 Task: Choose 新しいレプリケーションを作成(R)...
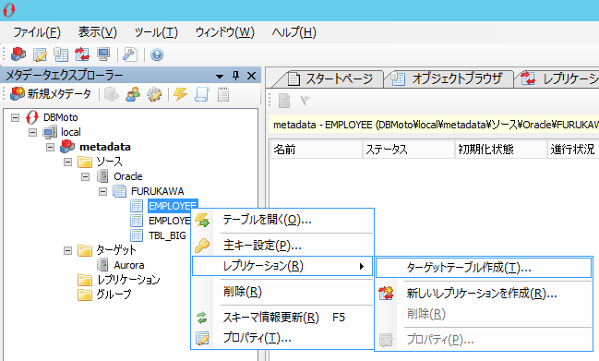tap(484, 294)
